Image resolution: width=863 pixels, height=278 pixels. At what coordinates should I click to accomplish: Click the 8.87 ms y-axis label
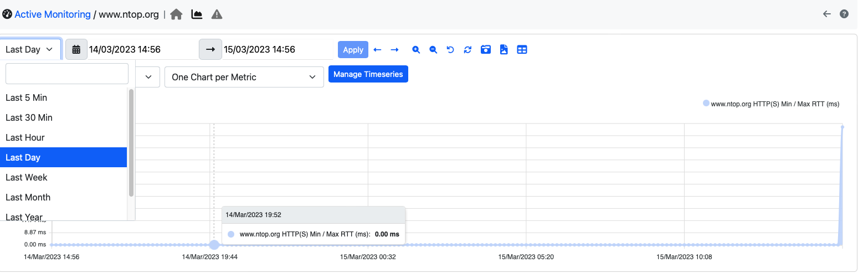tap(35, 232)
